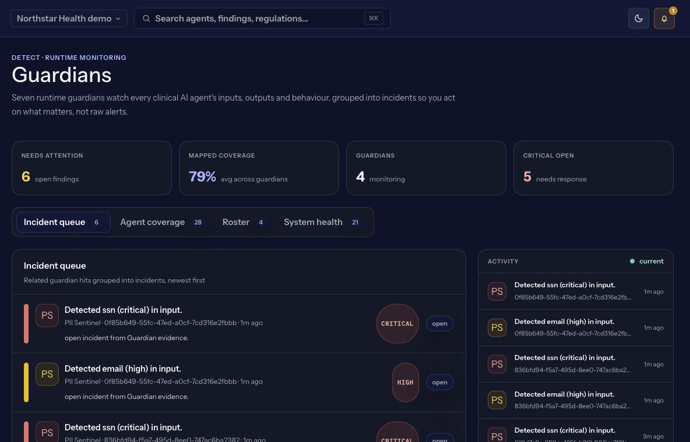This screenshot has width=690, height=442.
Task: Click the count badge 28 on Agent coverage
Action: [198, 222]
